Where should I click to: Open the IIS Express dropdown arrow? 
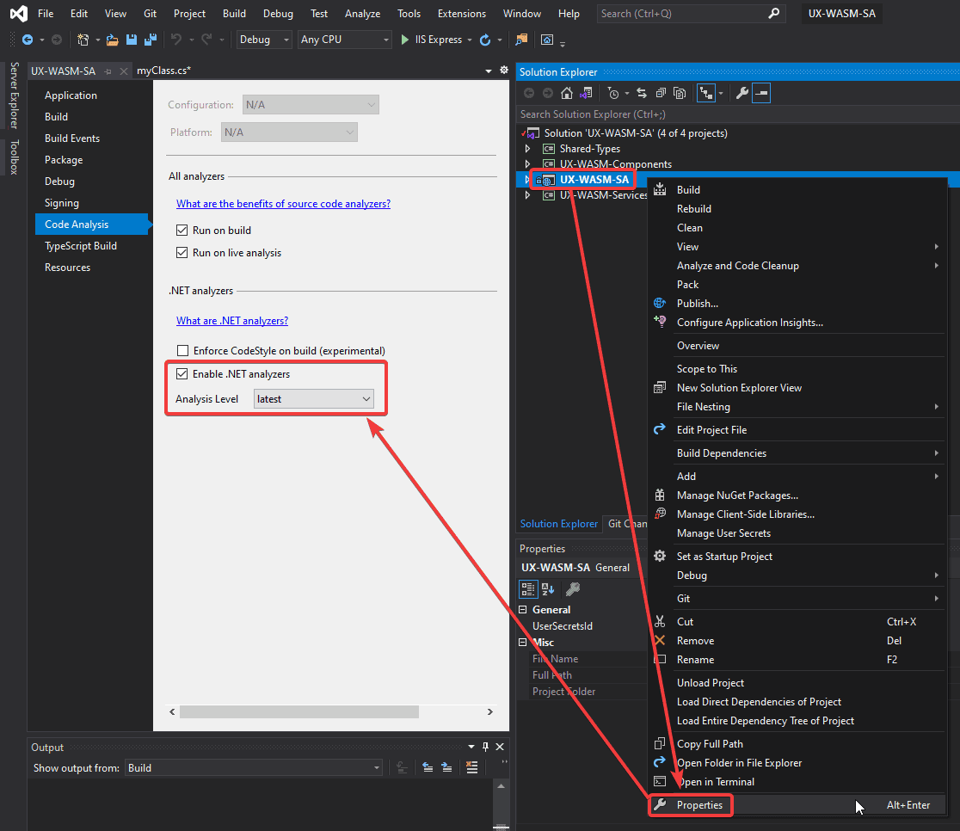[470, 40]
